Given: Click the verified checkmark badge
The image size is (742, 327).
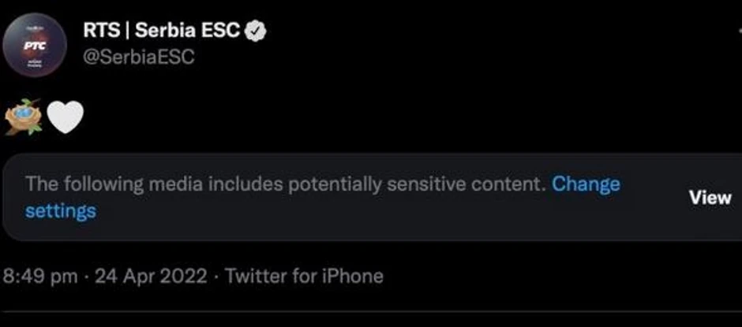Looking at the screenshot, I should 257,32.
